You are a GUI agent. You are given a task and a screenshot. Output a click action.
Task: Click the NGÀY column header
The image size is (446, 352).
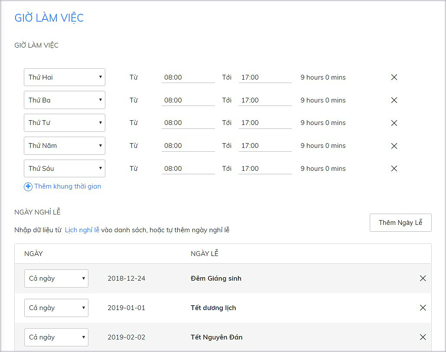[33, 254]
